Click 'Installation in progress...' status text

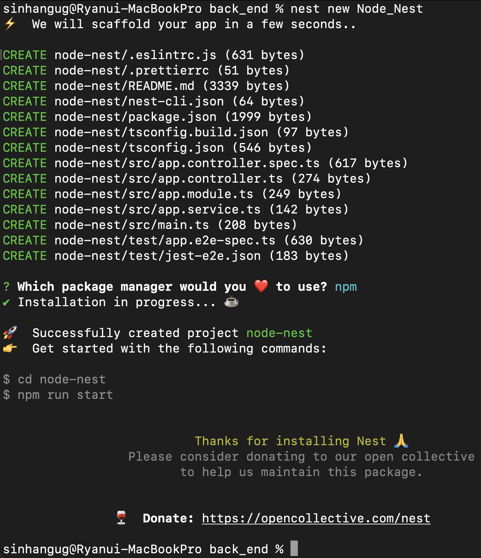117,302
